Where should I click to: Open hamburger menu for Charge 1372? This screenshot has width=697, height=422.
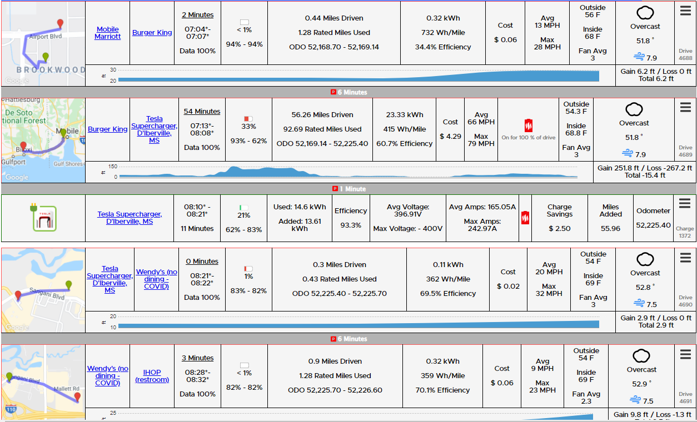[685, 203]
